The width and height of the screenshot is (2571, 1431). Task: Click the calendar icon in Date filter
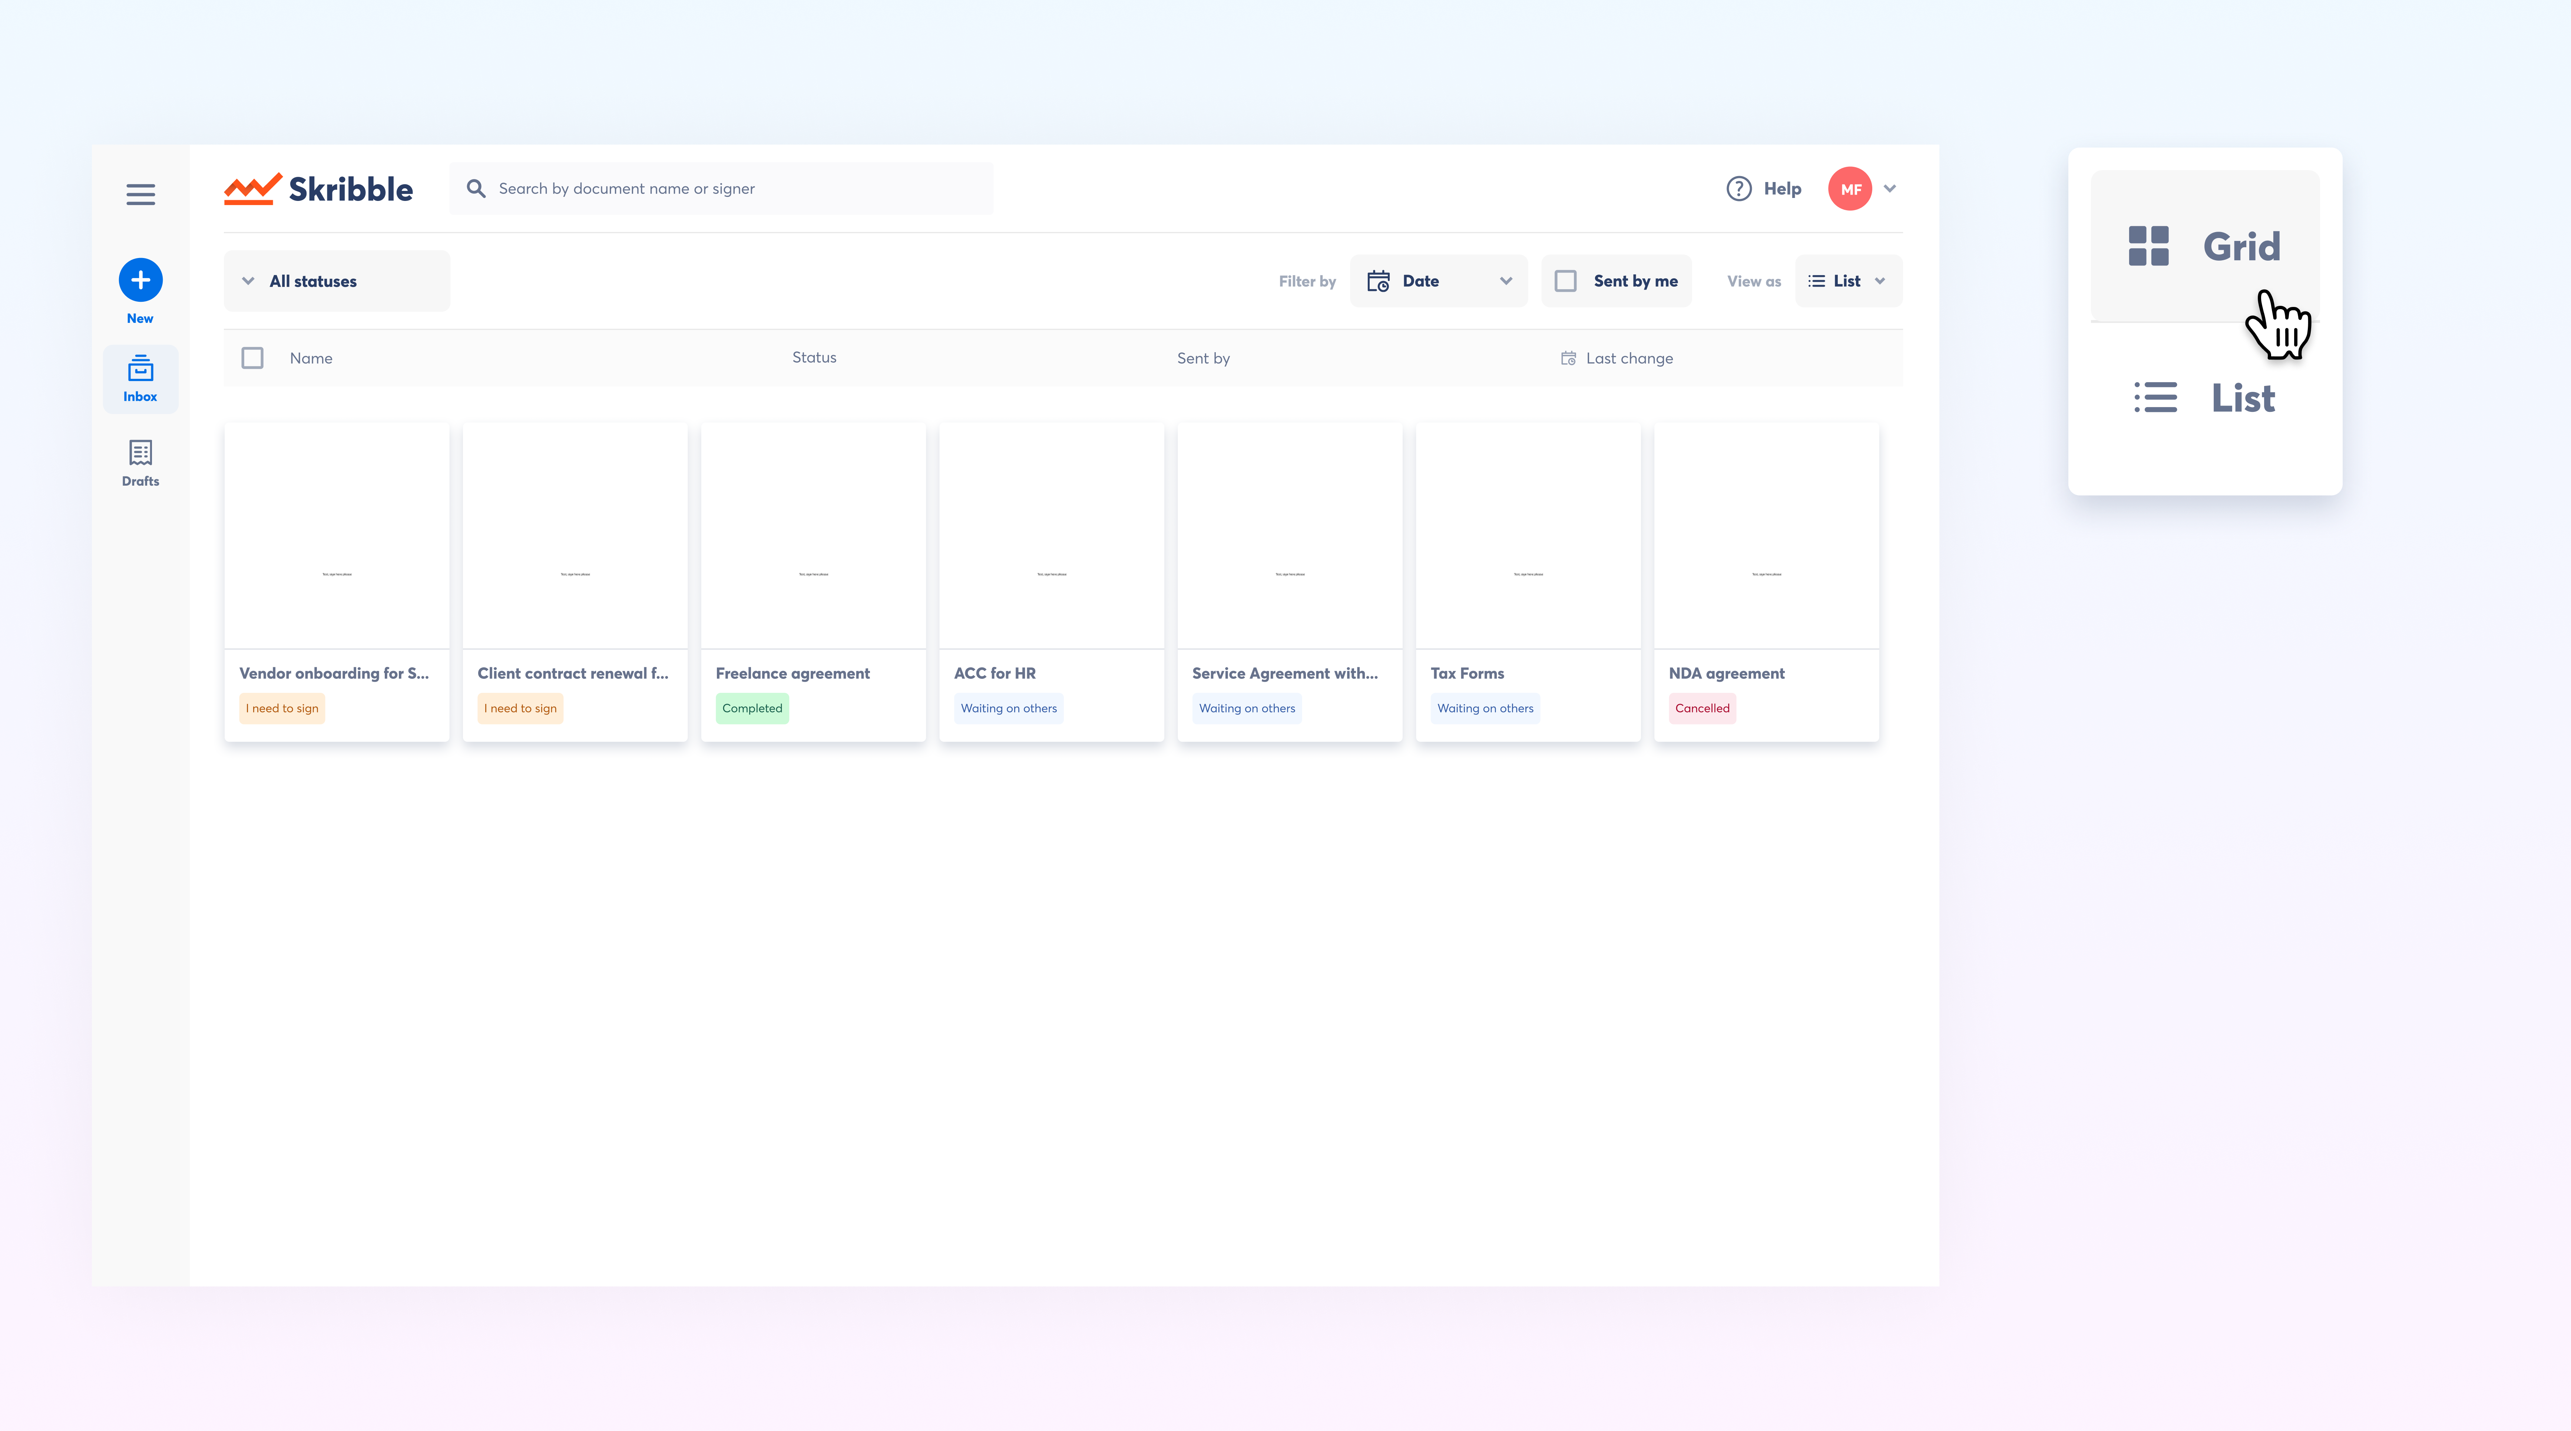click(x=1378, y=281)
